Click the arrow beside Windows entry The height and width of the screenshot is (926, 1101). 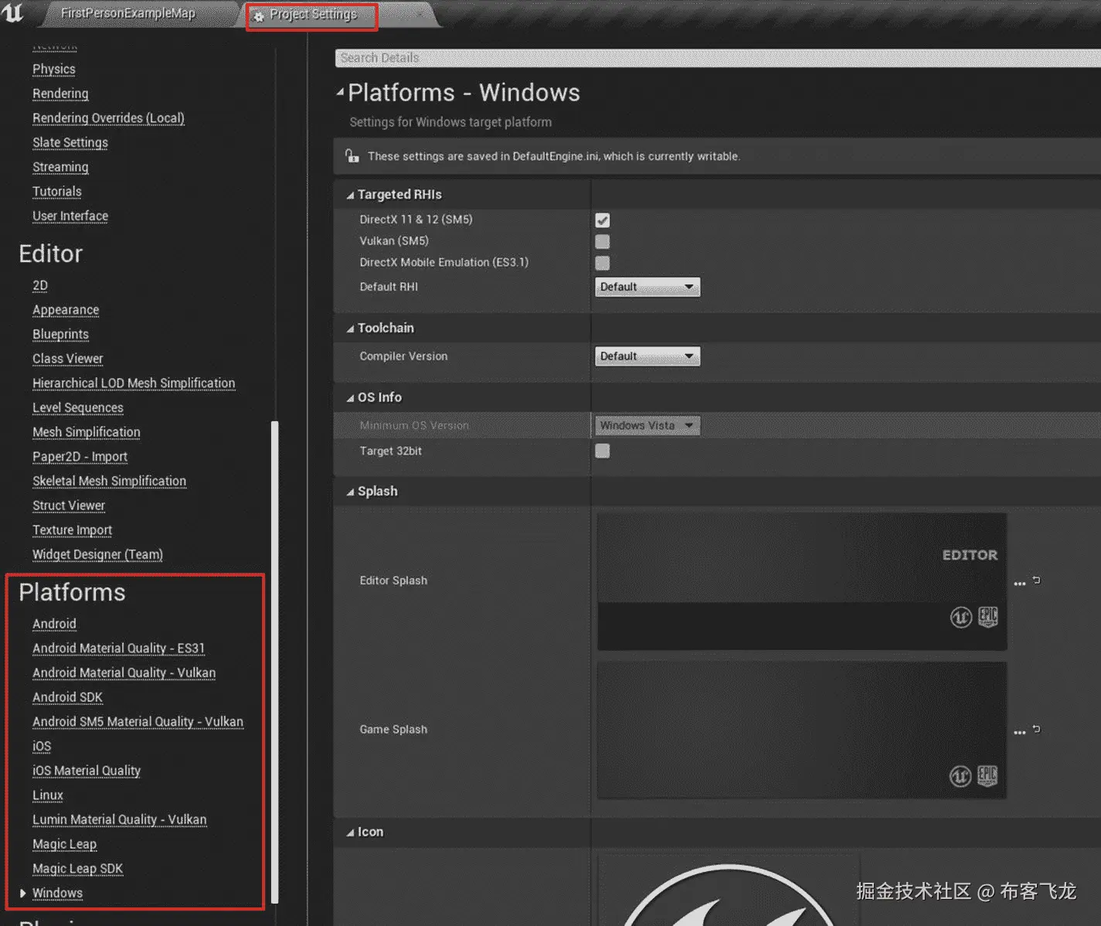[x=22, y=893]
